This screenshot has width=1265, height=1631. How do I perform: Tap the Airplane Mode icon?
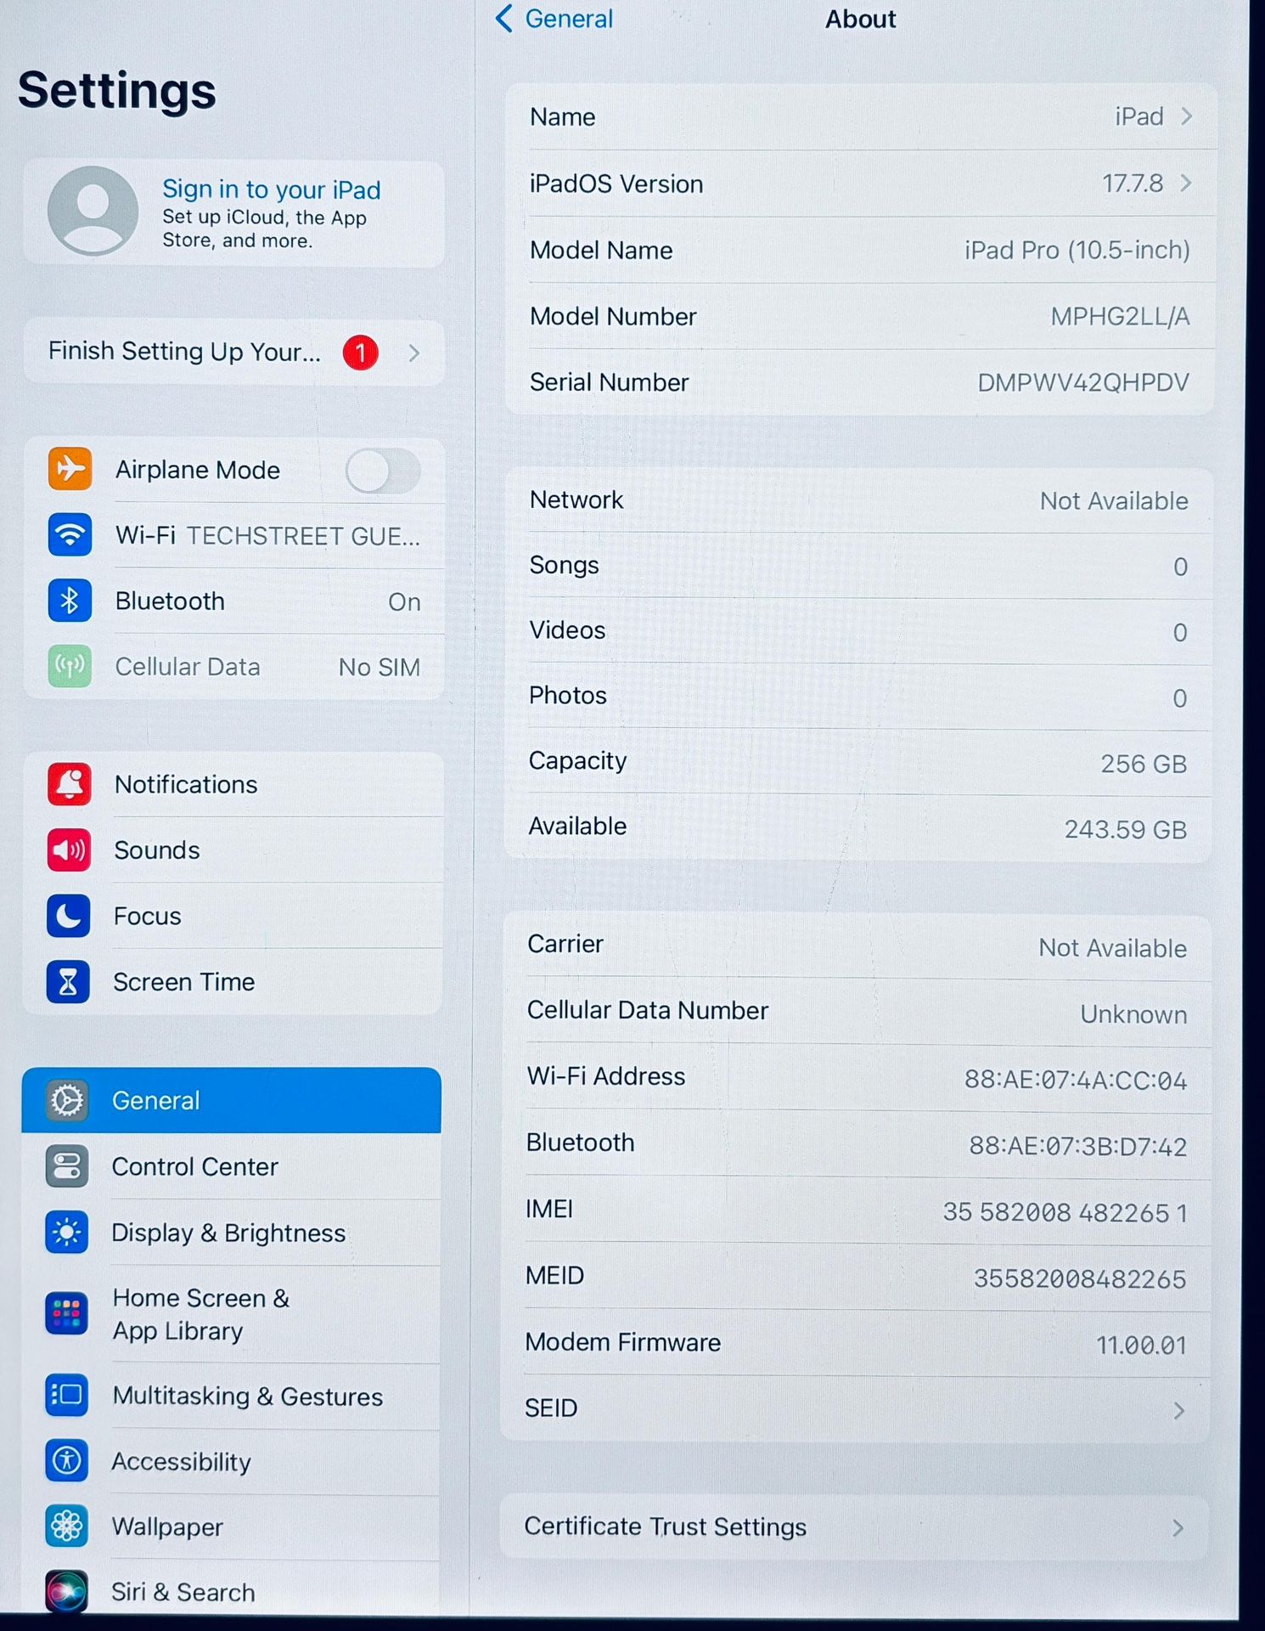pyautogui.click(x=70, y=469)
